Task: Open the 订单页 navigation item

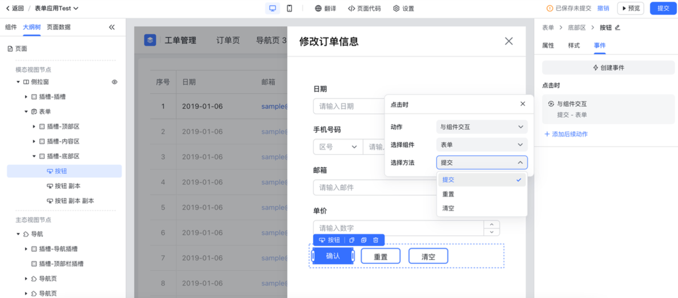Action: (x=228, y=41)
